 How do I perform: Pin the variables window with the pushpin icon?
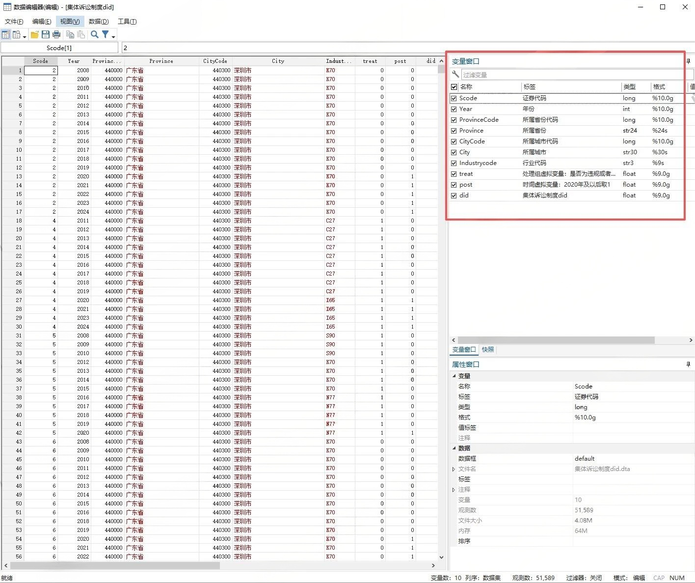688,61
